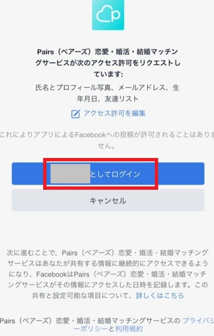This screenshot has width=214, height=336.
Task: Click the せん。 line under the posting notice
Action: pyautogui.click(x=107, y=146)
